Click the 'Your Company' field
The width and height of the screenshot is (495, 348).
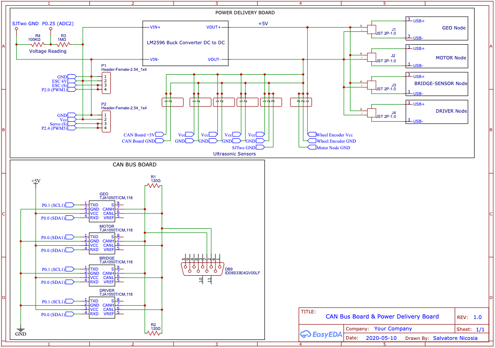tap(393, 329)
